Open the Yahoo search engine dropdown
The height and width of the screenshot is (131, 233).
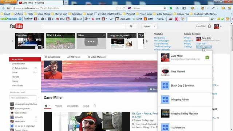(x=130, y=8)
